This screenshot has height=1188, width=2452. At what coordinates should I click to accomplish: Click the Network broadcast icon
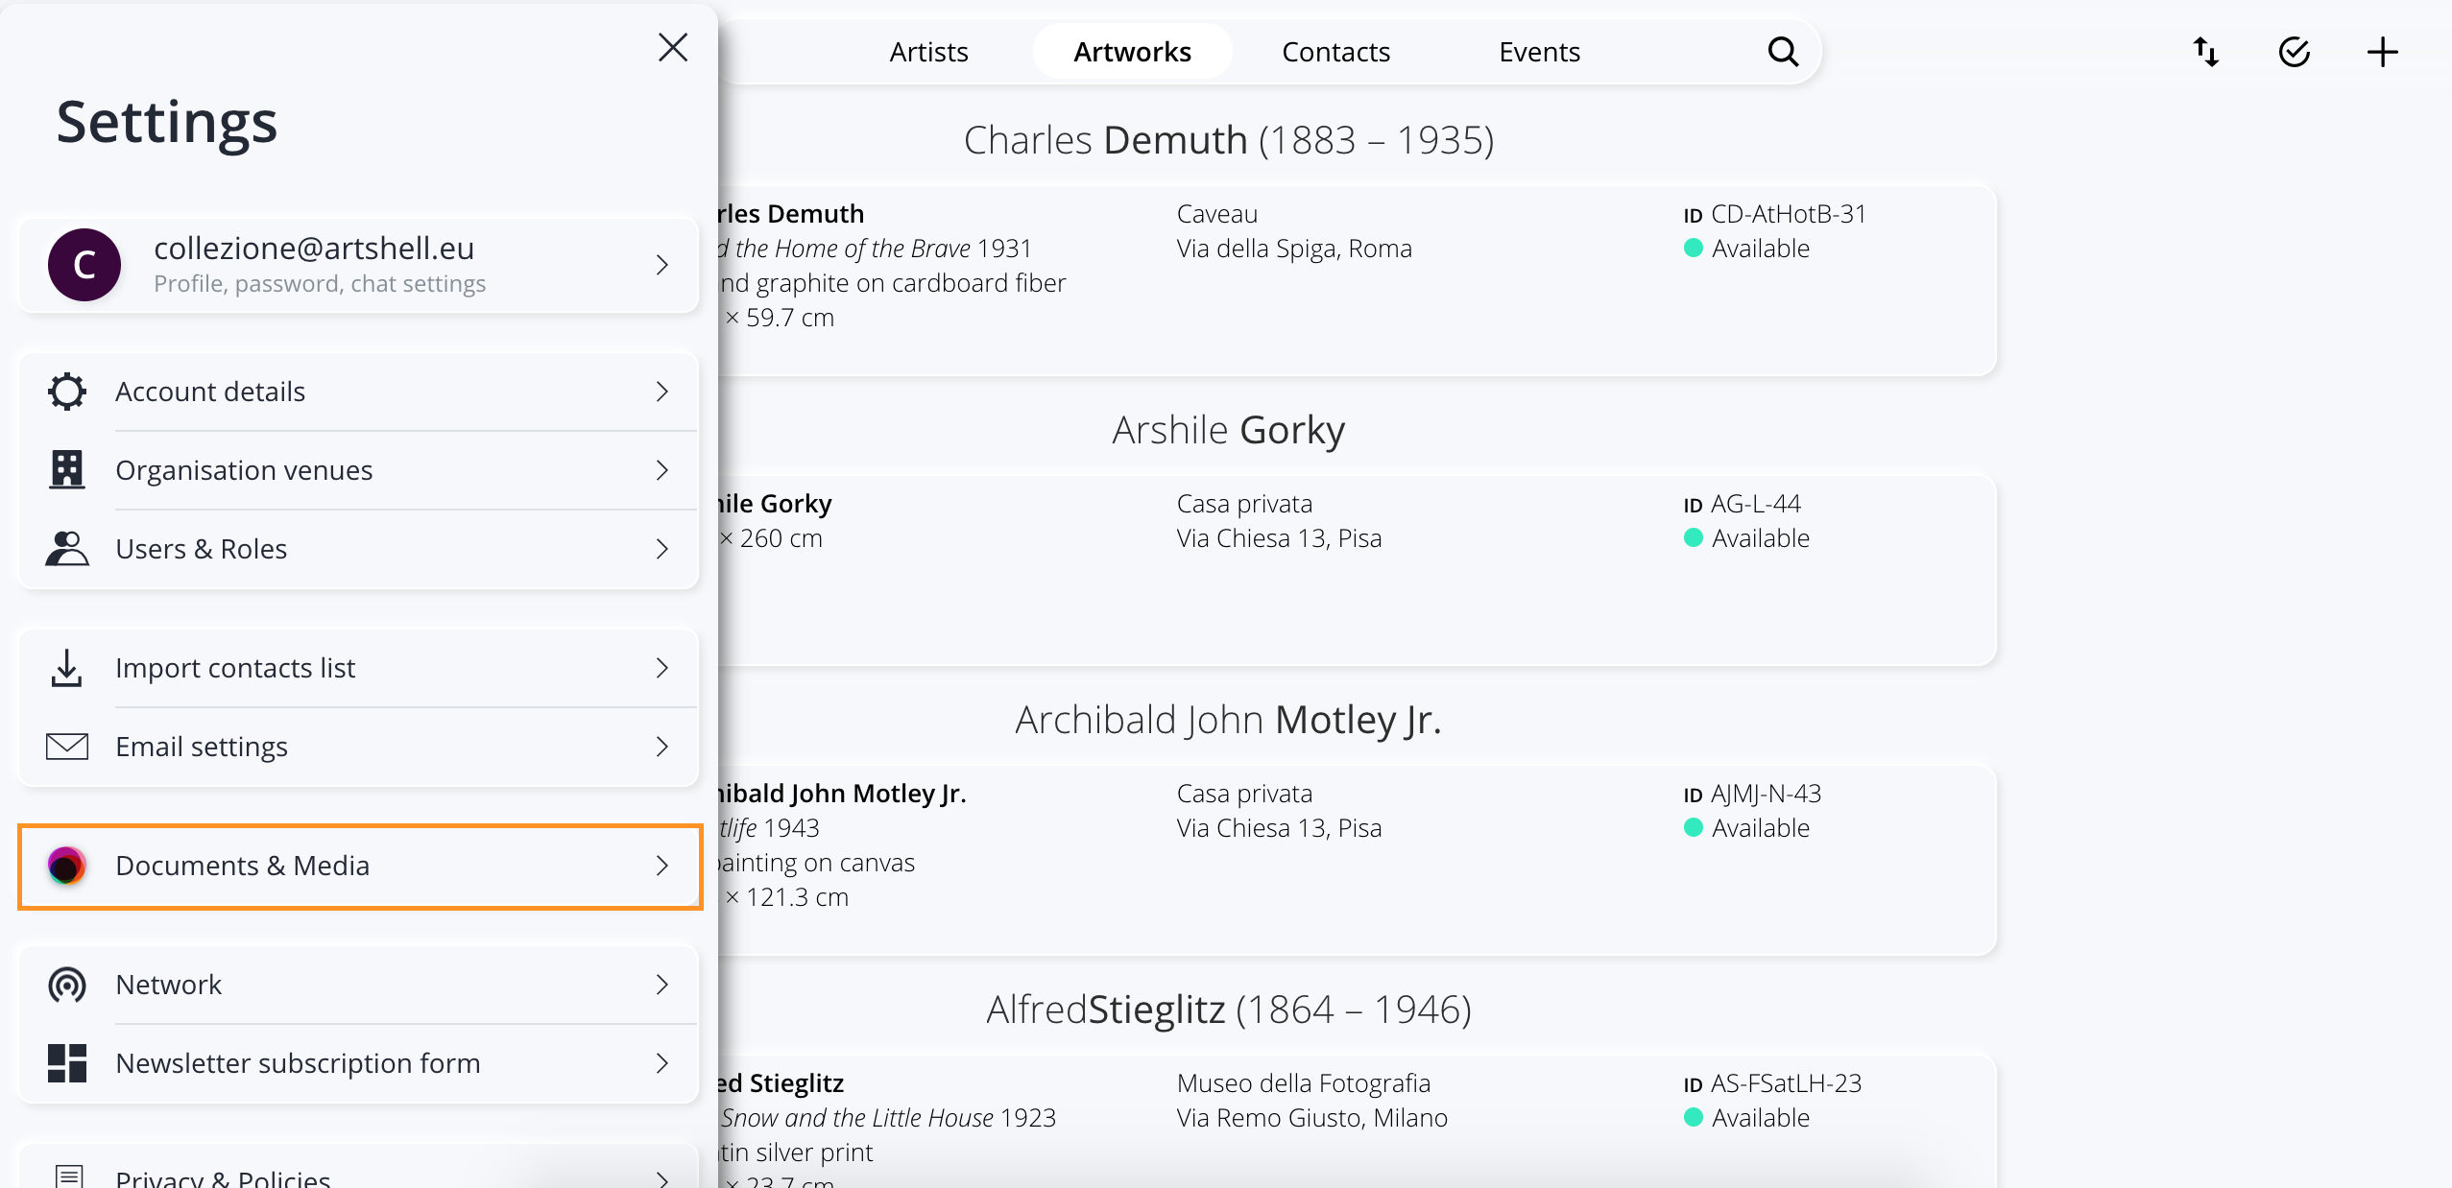pos(67,985)
